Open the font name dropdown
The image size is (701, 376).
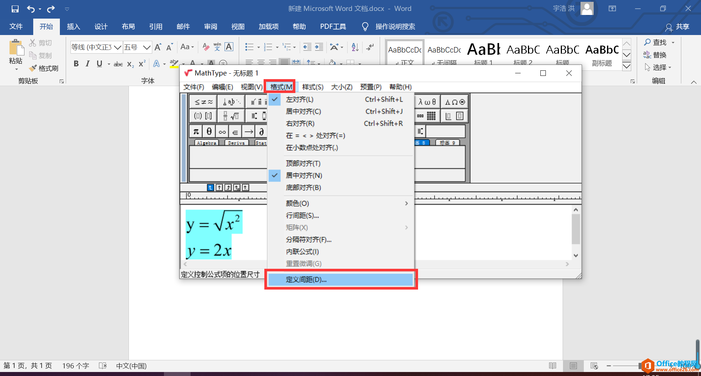(x=118, y=47)
